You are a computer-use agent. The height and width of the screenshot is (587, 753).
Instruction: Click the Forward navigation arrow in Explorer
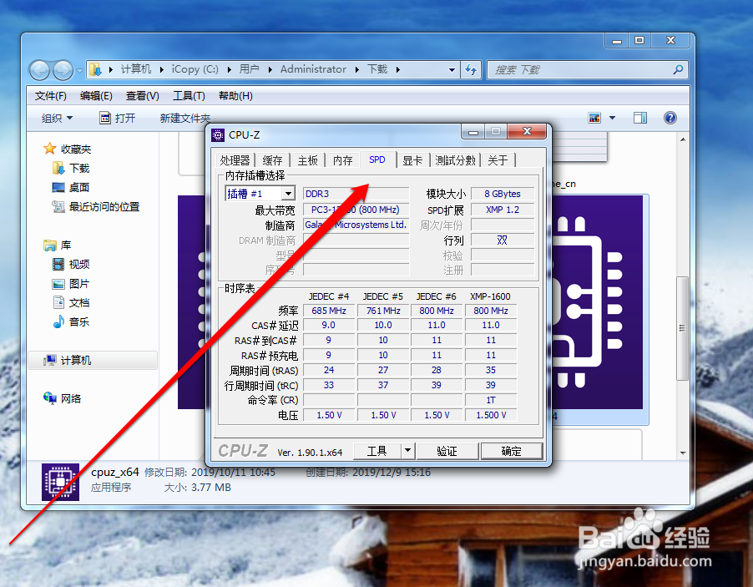(x=63, y=70)
